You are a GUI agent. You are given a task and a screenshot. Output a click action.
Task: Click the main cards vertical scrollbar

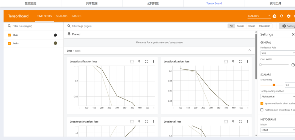pyautogui.click(x=256, y=56)
